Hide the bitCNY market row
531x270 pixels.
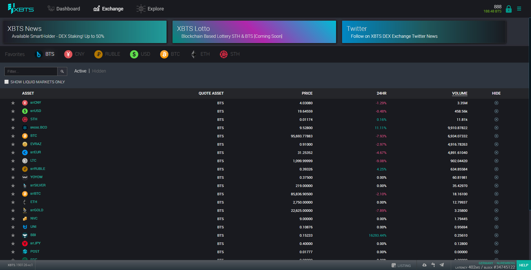496,103
